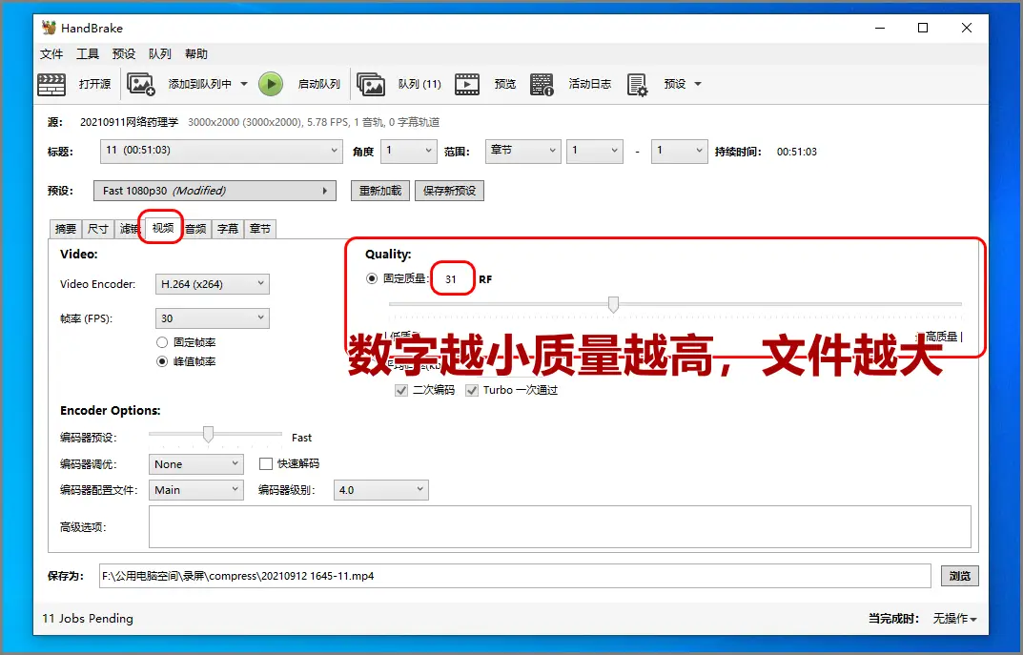Switch to the 摘要 tab
The height and width of the screenshot is (655, 1023).
click(x=65, y=228)
